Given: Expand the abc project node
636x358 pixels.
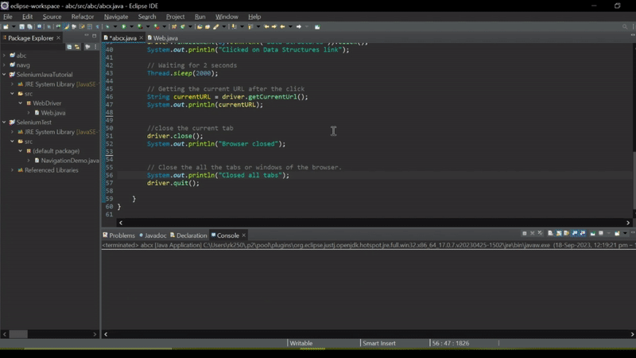Looking at the screenshot, I should (5, 56).
